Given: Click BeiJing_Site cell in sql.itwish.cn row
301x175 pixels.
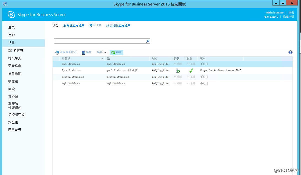Looking at the screenshot, I should 160,84.
